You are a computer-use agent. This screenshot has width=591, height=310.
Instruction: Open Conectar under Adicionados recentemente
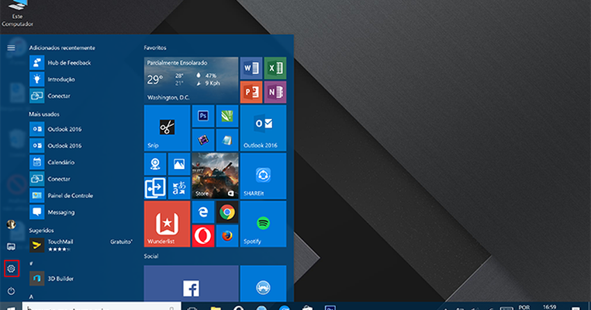point(81,96)
